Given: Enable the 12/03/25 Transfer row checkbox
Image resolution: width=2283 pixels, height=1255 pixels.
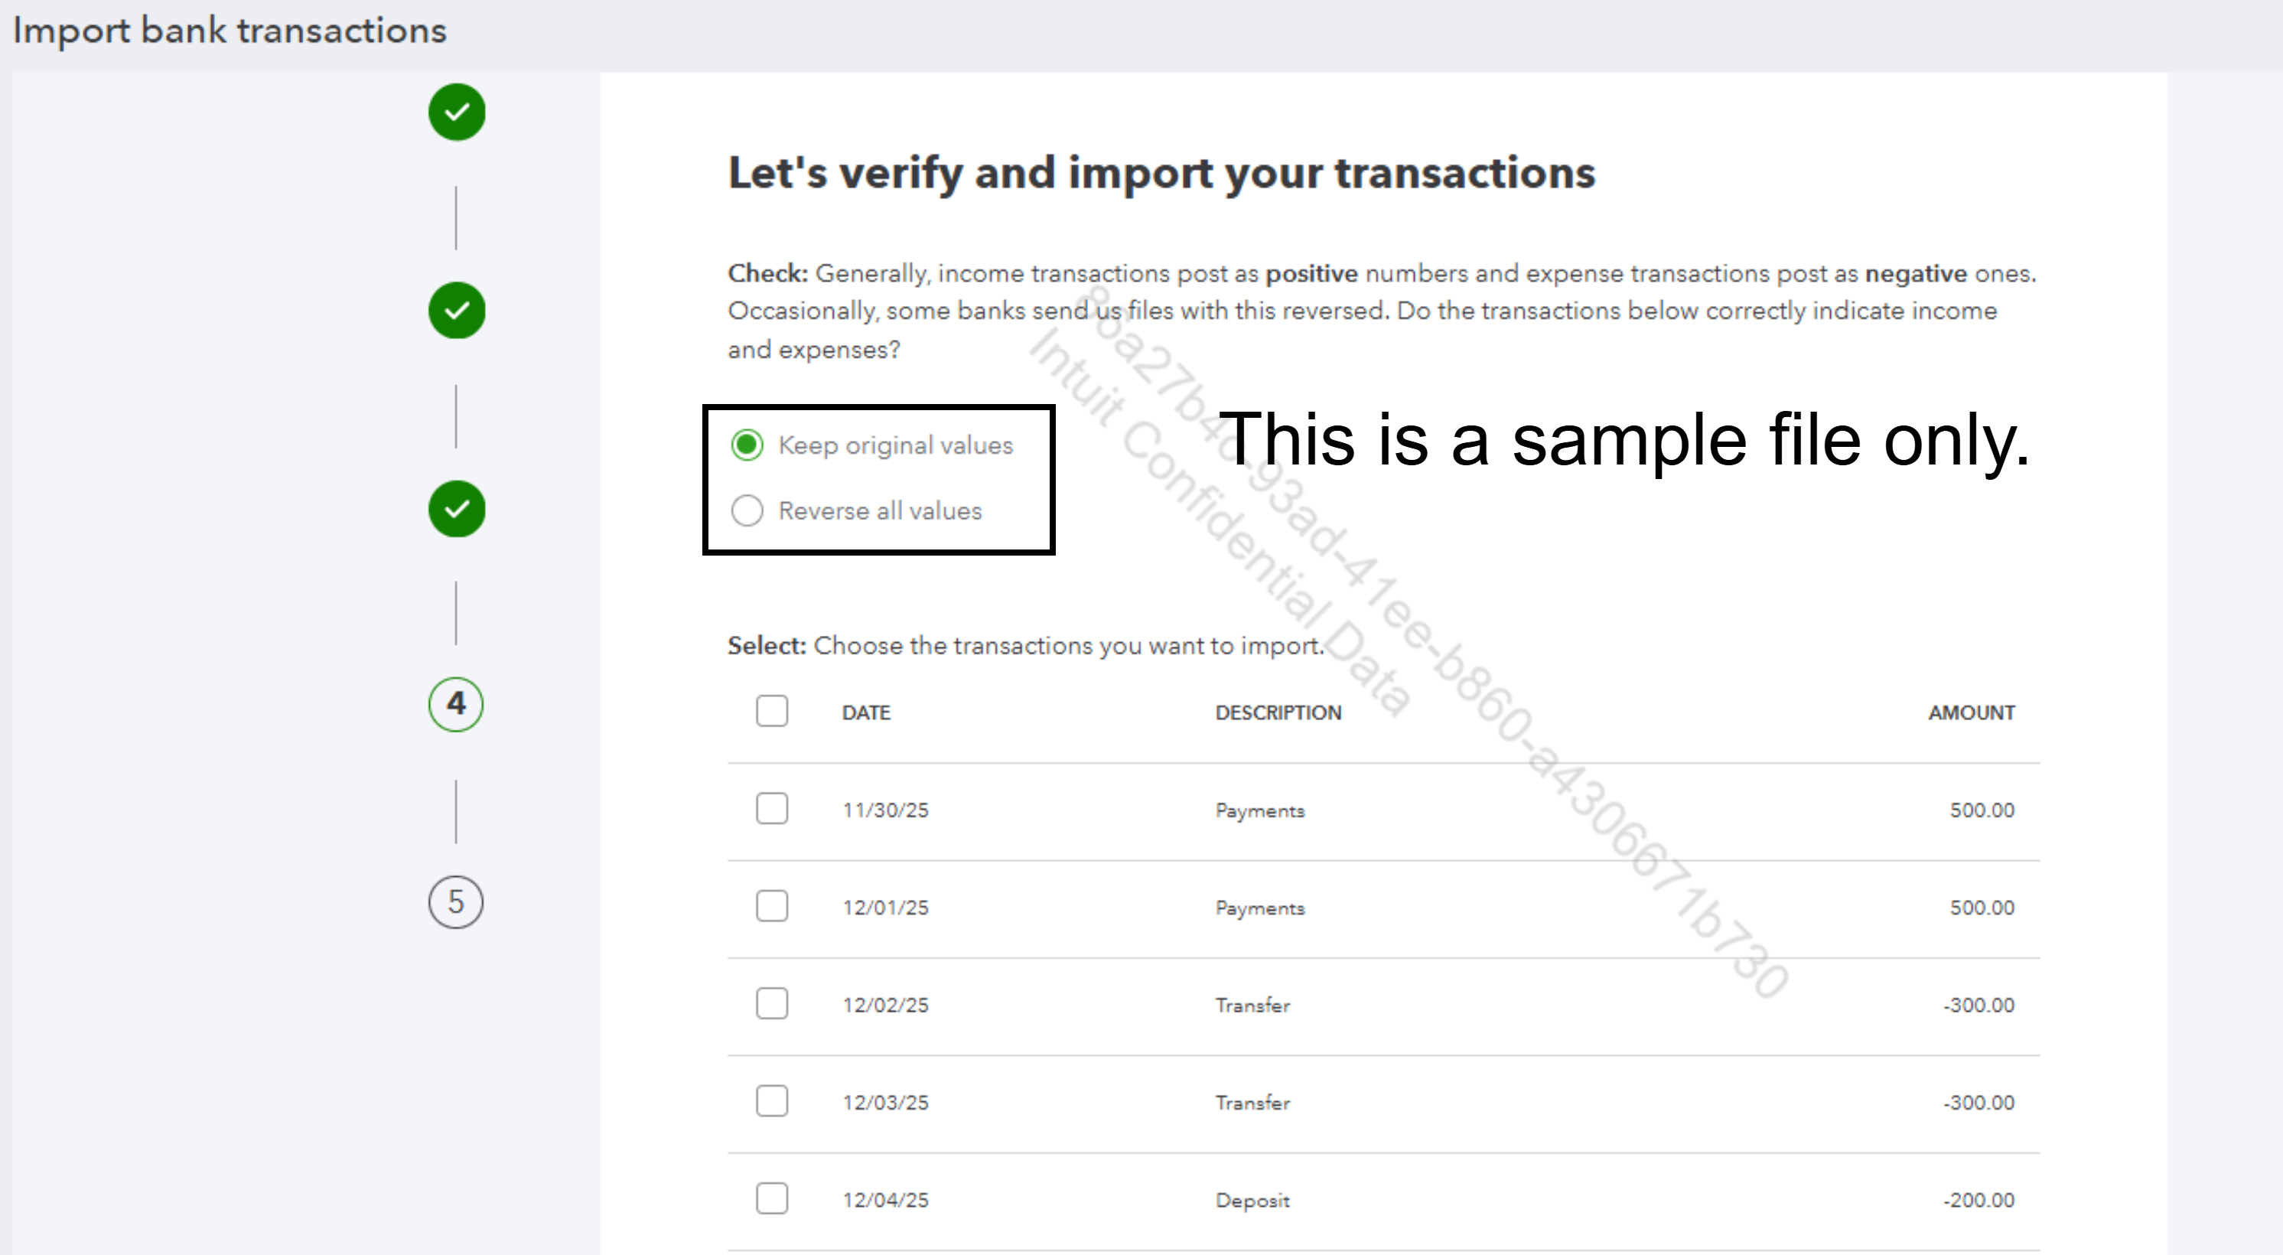Looking at the screenshot, I should pos(772,1100).
